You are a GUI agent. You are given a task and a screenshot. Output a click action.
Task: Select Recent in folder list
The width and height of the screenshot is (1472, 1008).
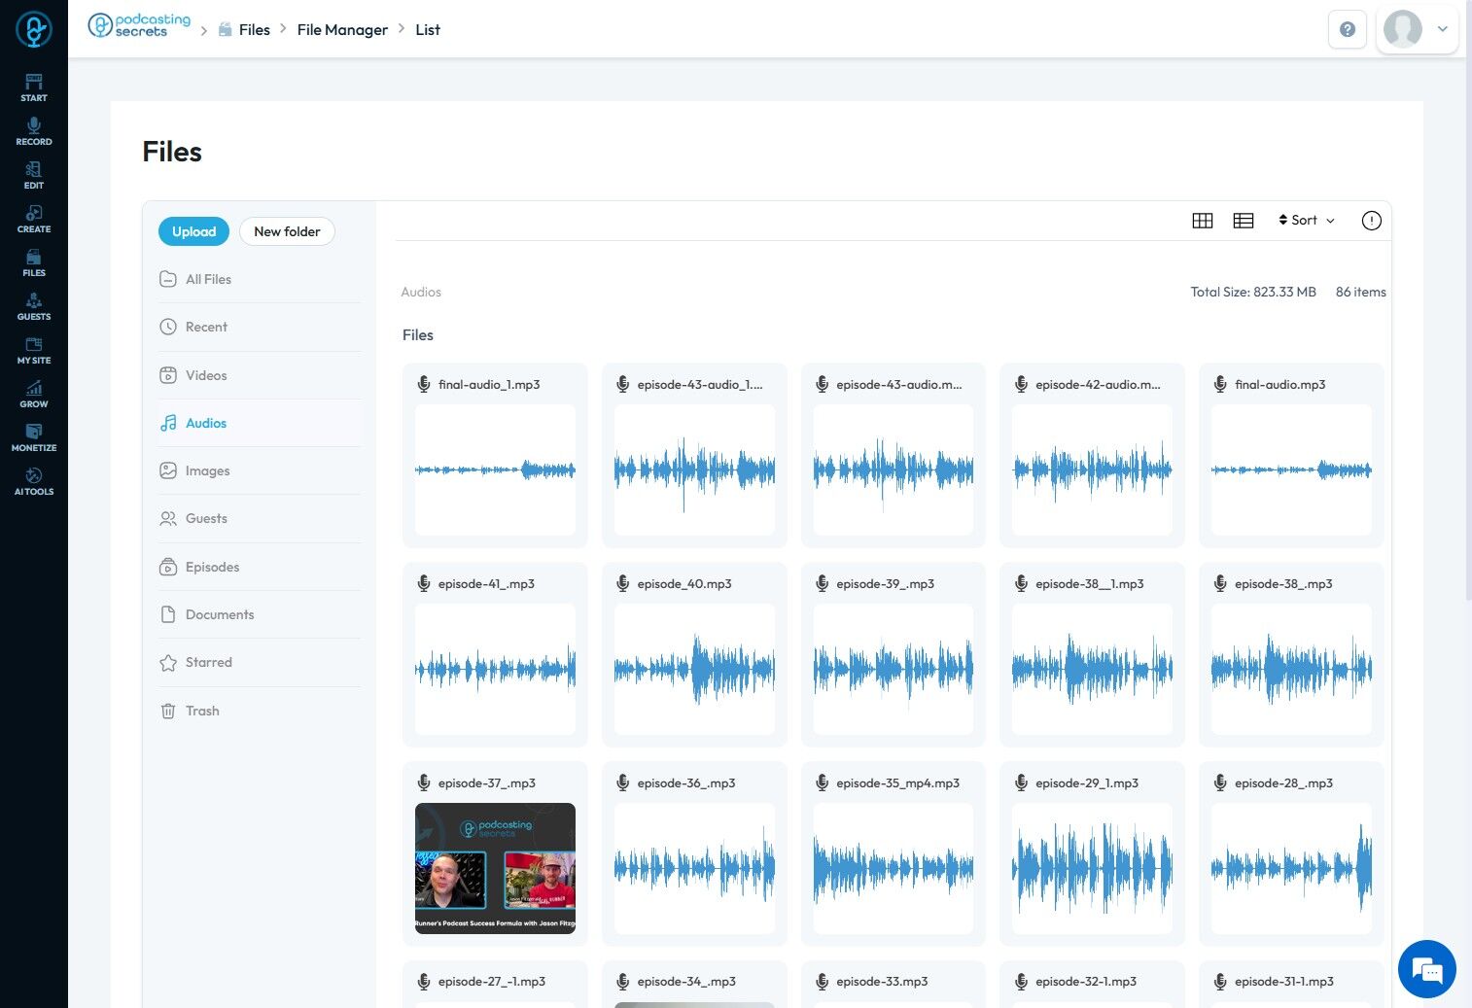[260, 327]
